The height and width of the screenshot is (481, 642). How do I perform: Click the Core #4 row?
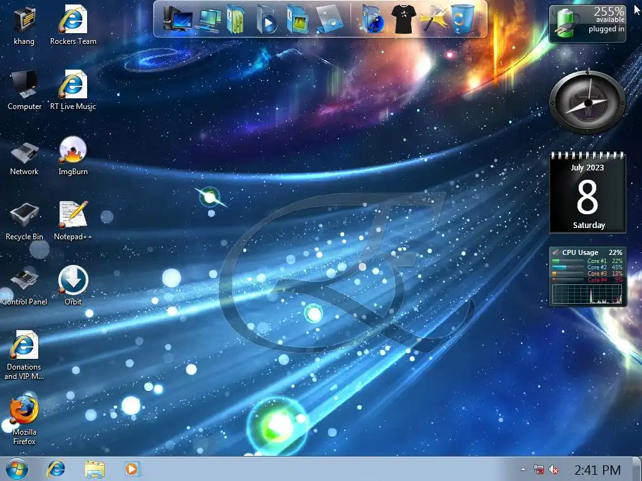pyautogui.click(x=587, y=280)
